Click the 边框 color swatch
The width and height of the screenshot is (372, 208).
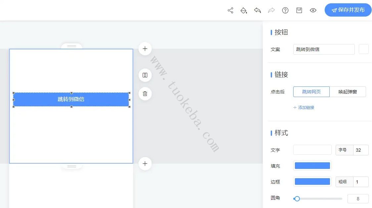(312, 181)
